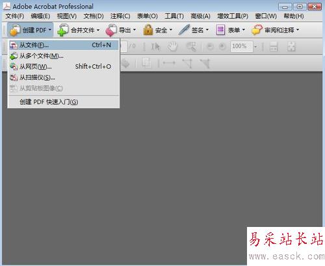The height and width of the screenshot is (266, 325).
Task: Click the Combine Files (合并文件) plus icon
Action: (63, 30)
